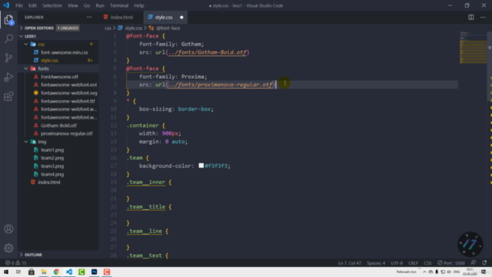The height and width of the screenshot is (277, 492).
Task: Select proximanova-regular.otf file
Action: point(67,133)
